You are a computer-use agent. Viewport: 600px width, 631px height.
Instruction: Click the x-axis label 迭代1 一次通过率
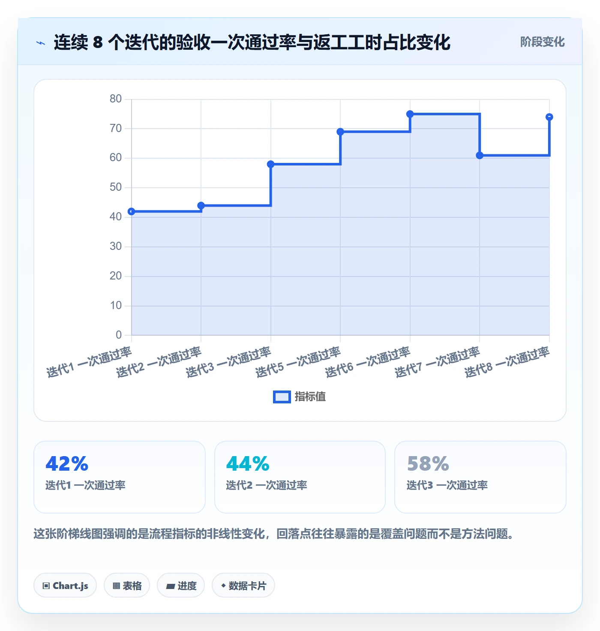coord(89,362)
